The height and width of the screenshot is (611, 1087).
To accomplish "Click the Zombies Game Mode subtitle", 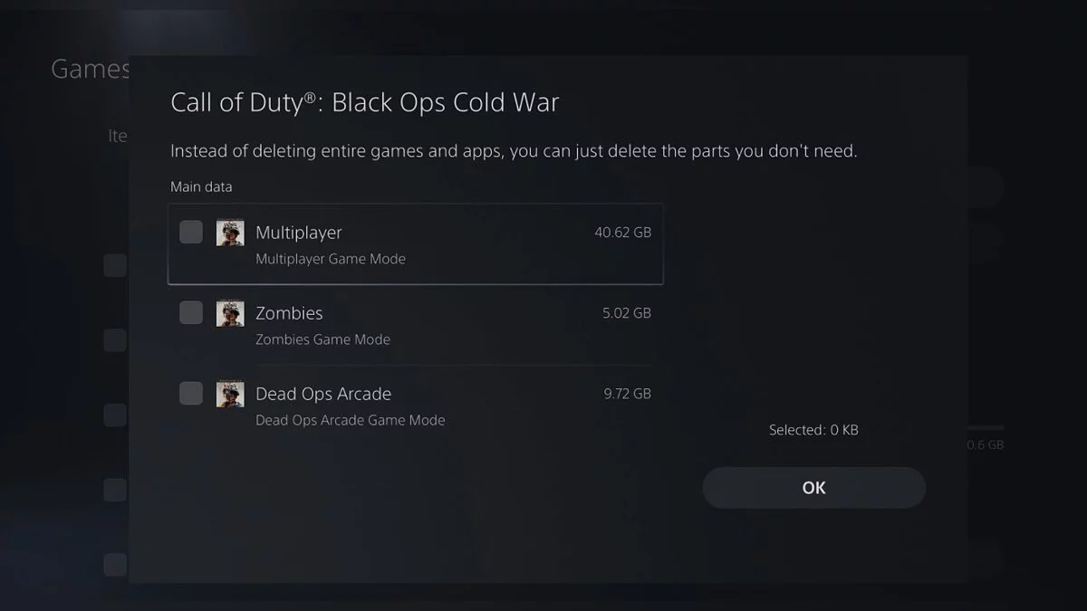I will pos(322,339).
